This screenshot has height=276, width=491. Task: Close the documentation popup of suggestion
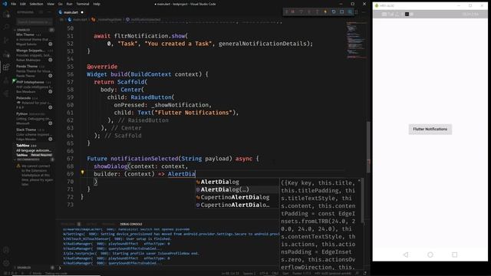pyautogui.click(x=359, y=181)
